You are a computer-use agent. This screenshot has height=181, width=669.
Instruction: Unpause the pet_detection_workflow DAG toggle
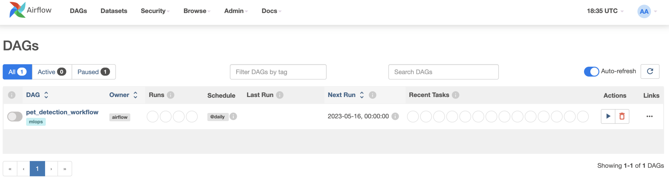click(15, 116)
